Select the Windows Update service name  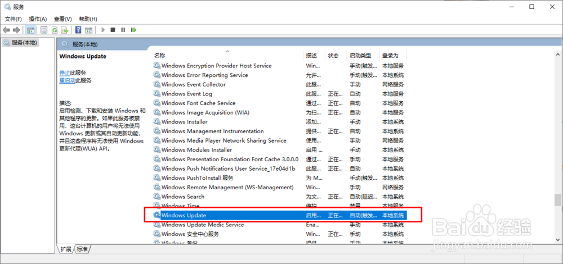click(x=184, y=215)
